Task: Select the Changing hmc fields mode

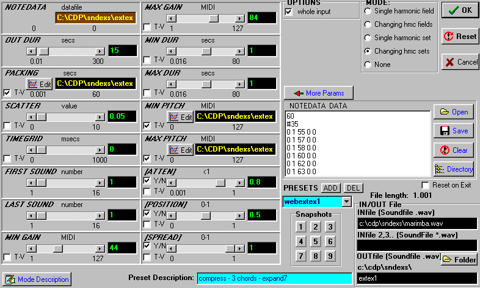Action: coord(368,24)
